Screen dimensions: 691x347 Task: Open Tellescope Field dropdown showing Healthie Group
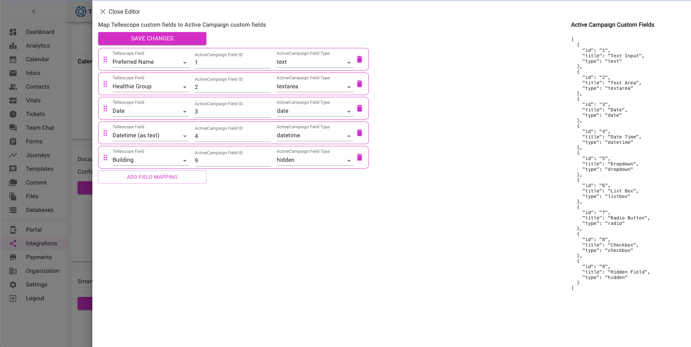(x=150, y=86)
